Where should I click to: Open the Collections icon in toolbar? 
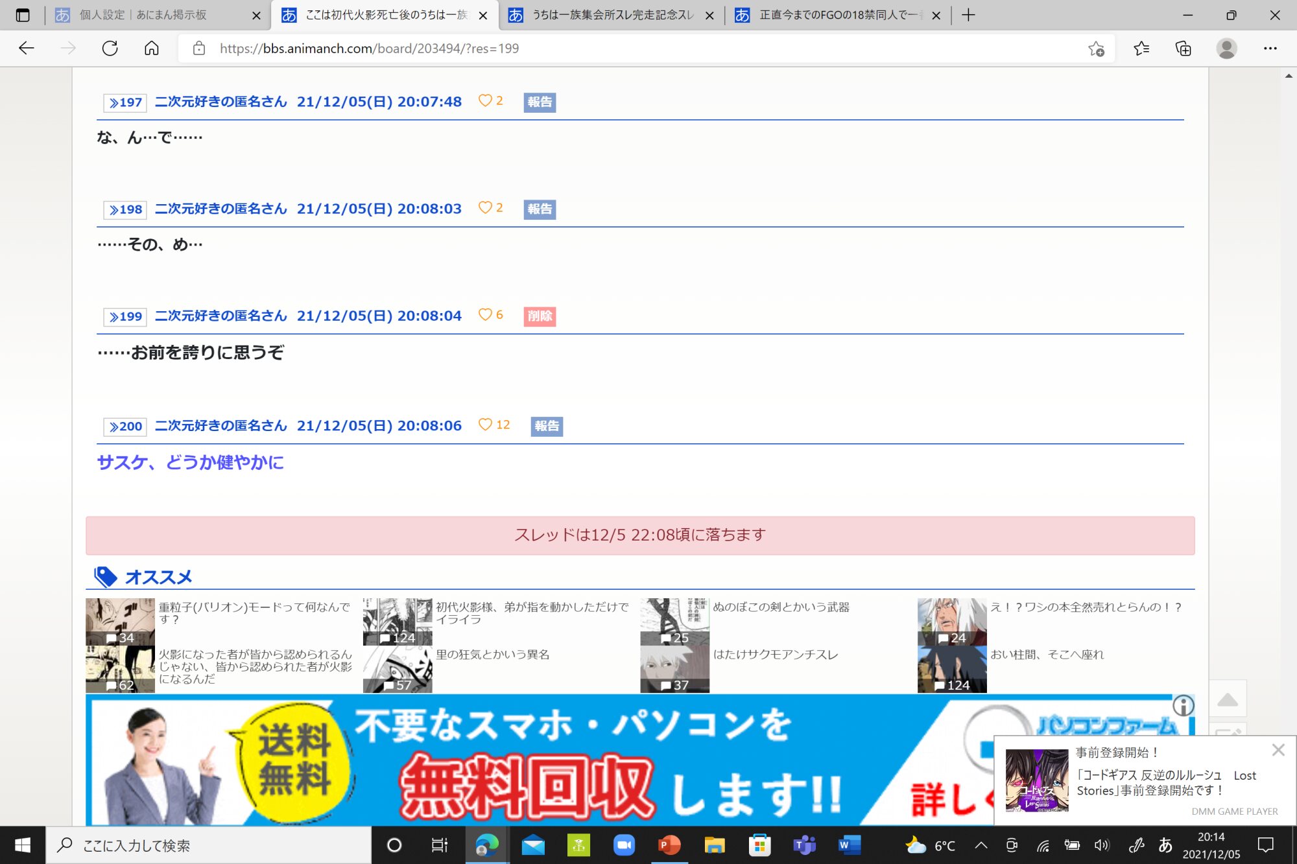pyautogui.click(x=1183, y=49)
